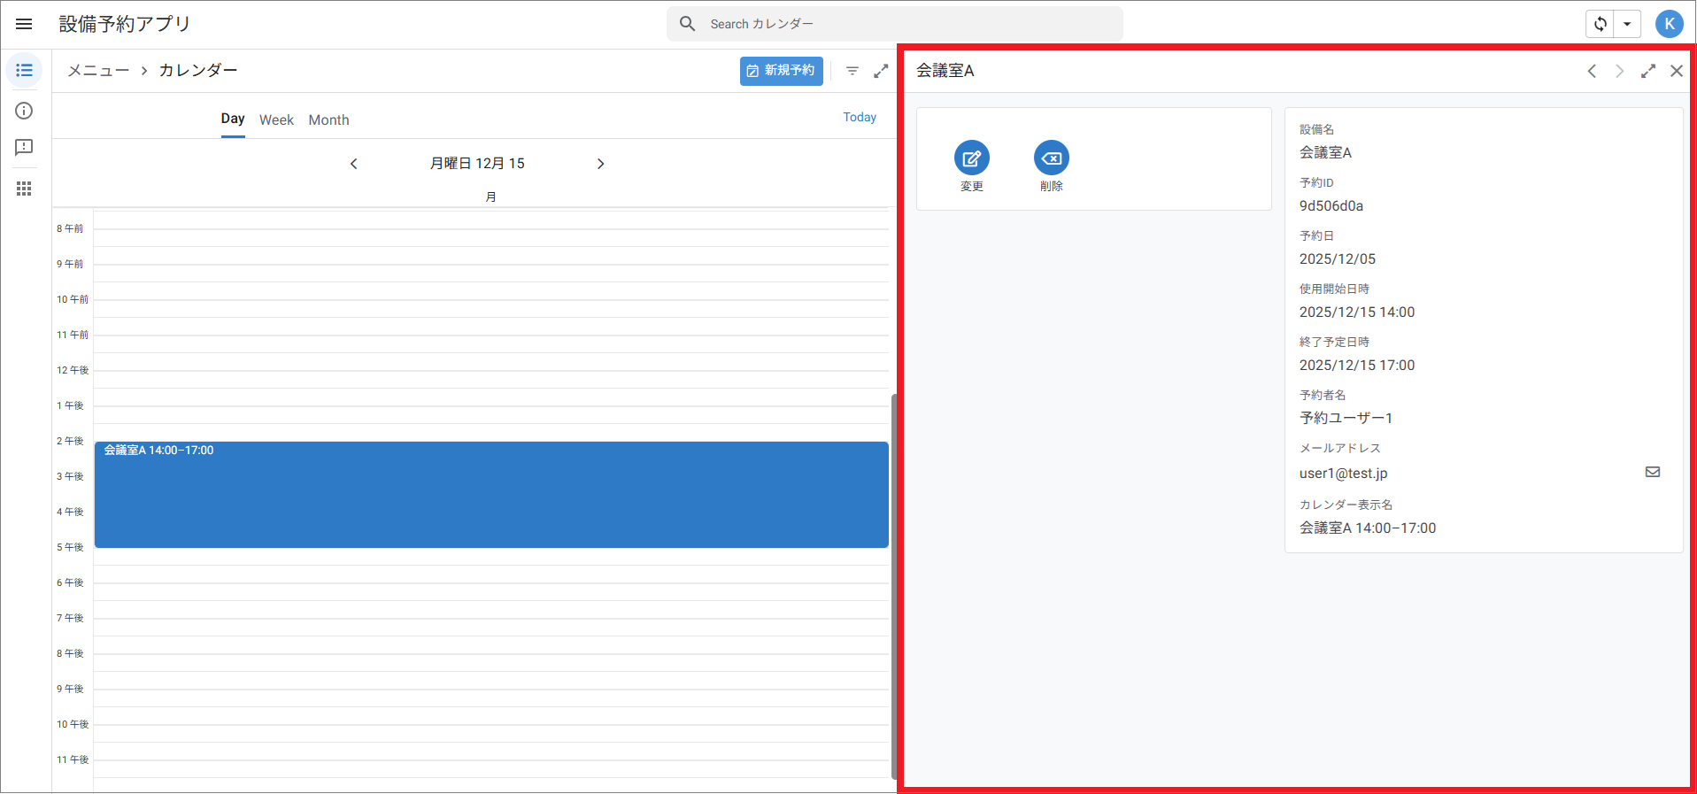Close the 会議室A detail panel

1677,71
